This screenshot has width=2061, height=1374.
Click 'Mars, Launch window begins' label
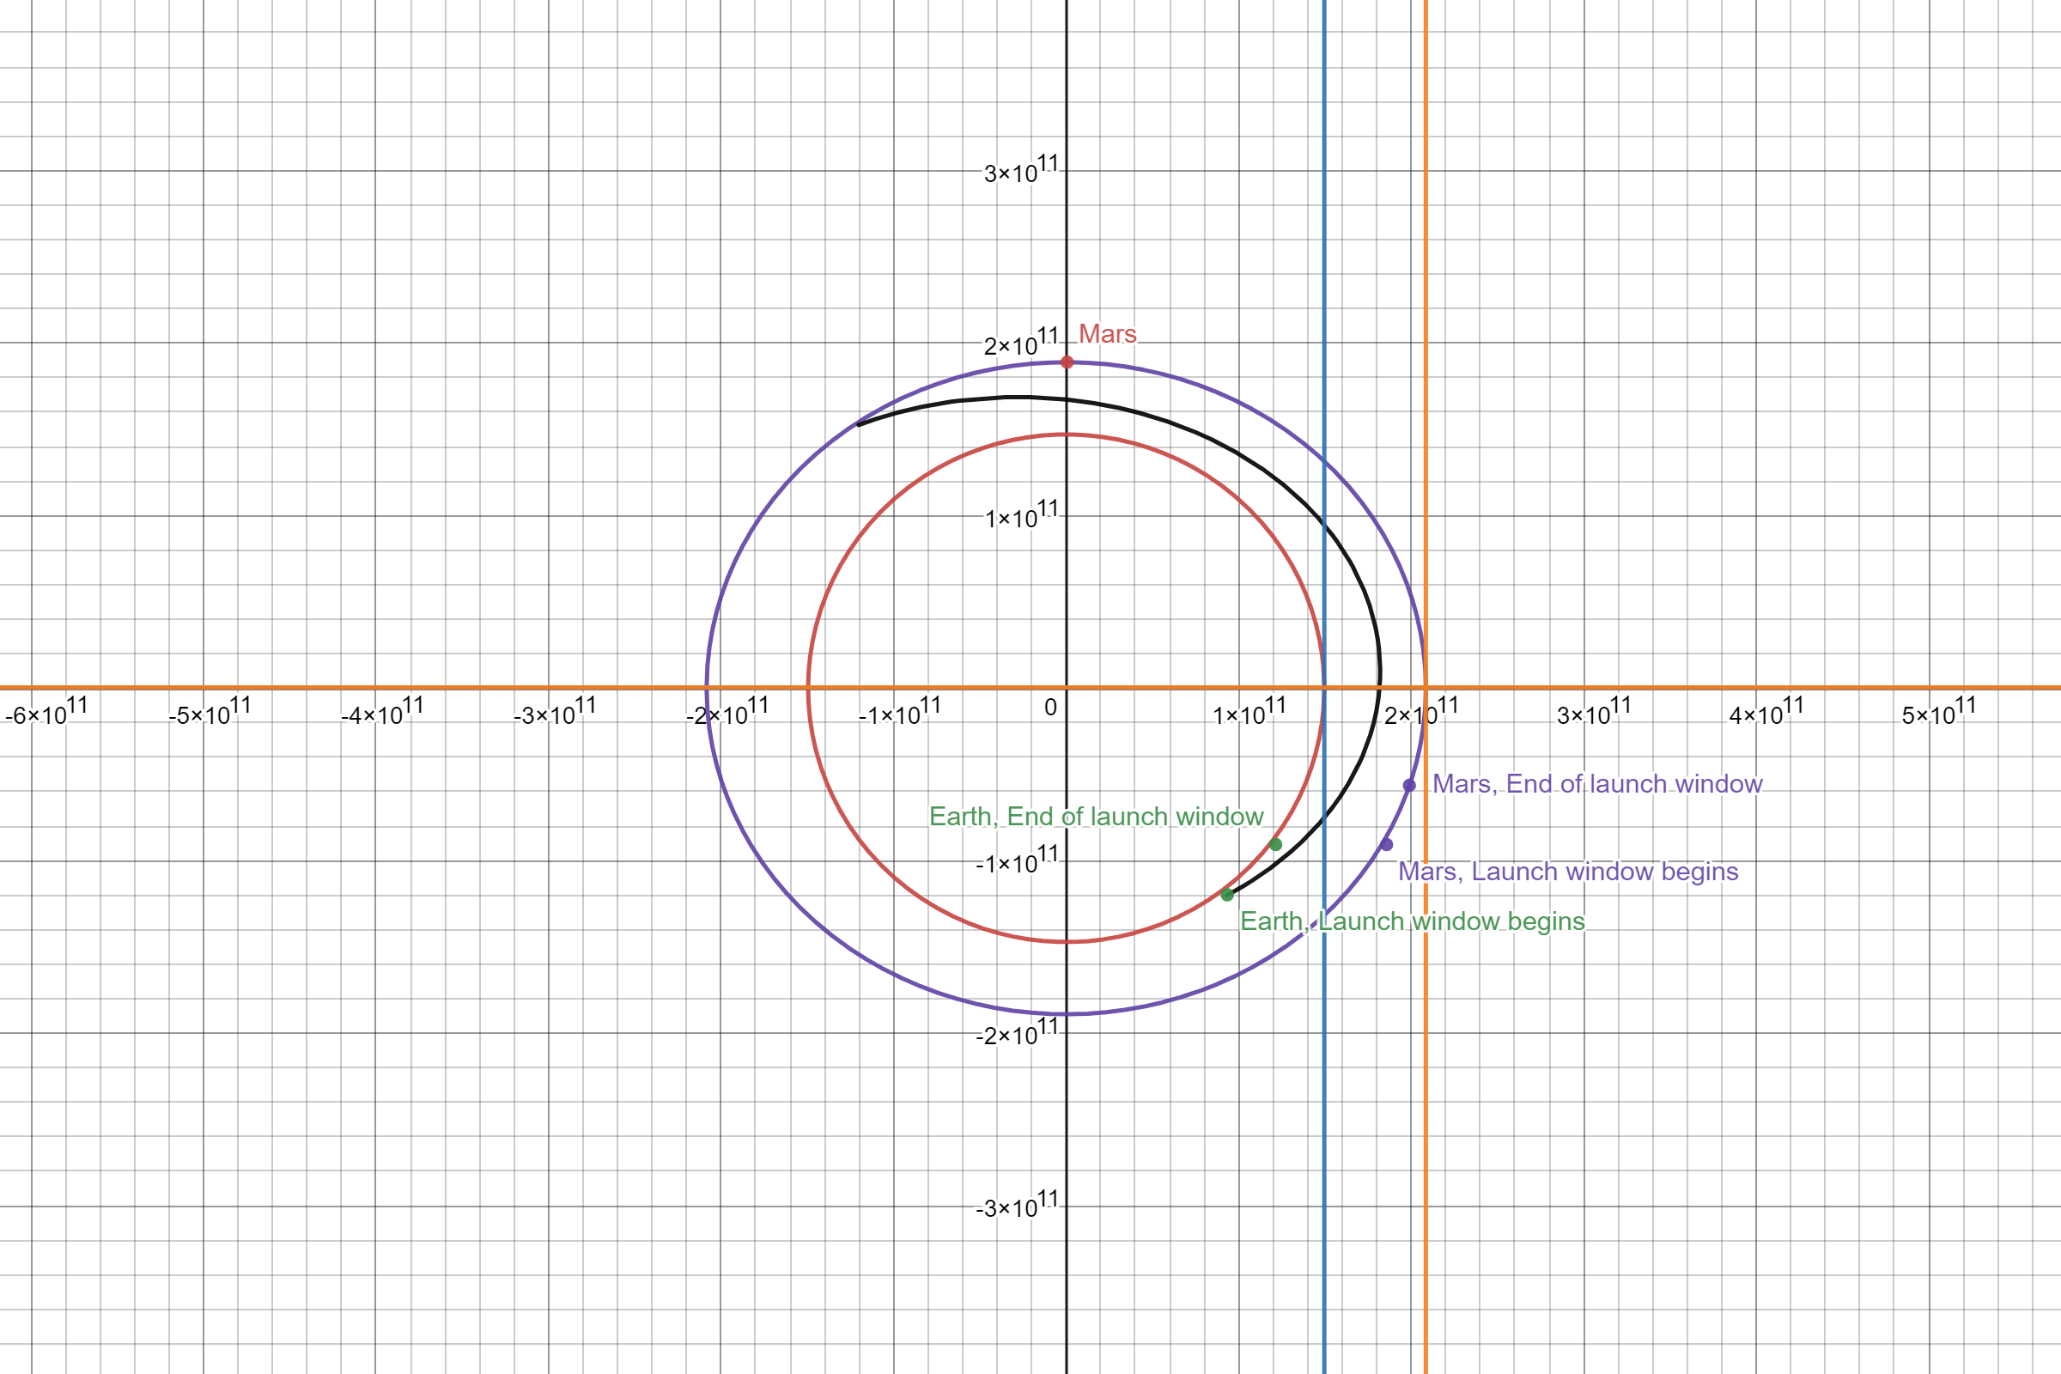[x=1568, y=871]
